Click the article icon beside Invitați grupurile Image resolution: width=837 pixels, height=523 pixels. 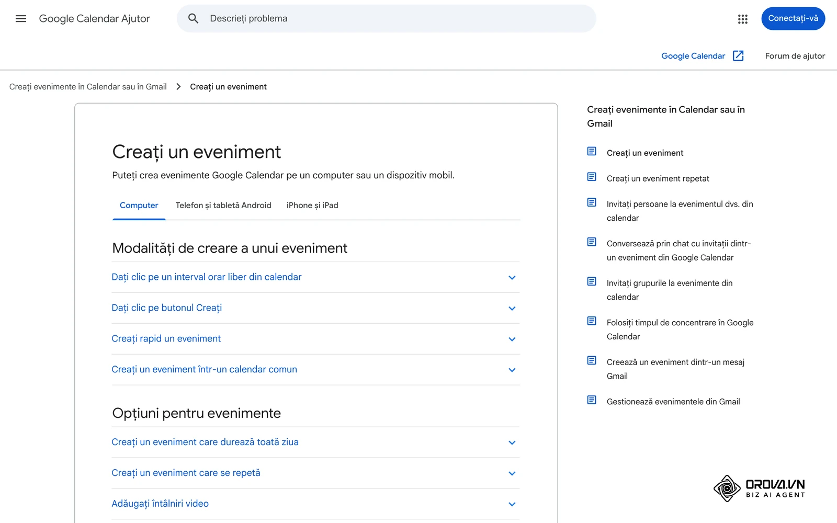click(592, 282)
